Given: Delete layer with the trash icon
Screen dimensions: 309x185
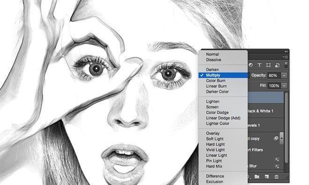Looking at the screenshot, I should pyautogui.click(x=277, y=177).
